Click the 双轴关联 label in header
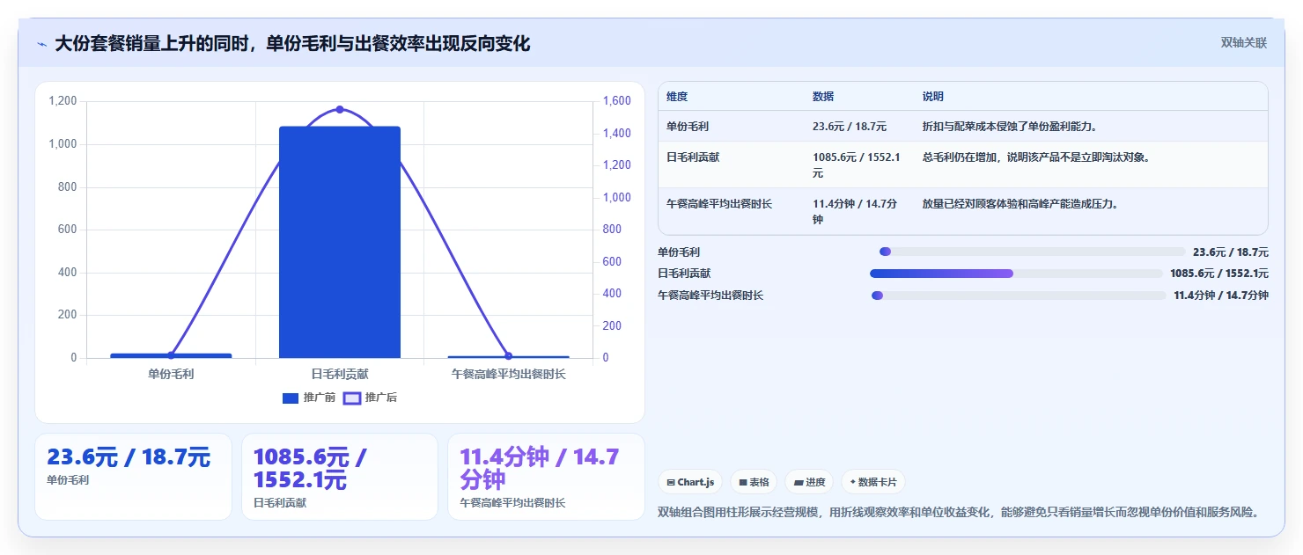This screenshot has height=555, width=1303. click(1243, 42)
